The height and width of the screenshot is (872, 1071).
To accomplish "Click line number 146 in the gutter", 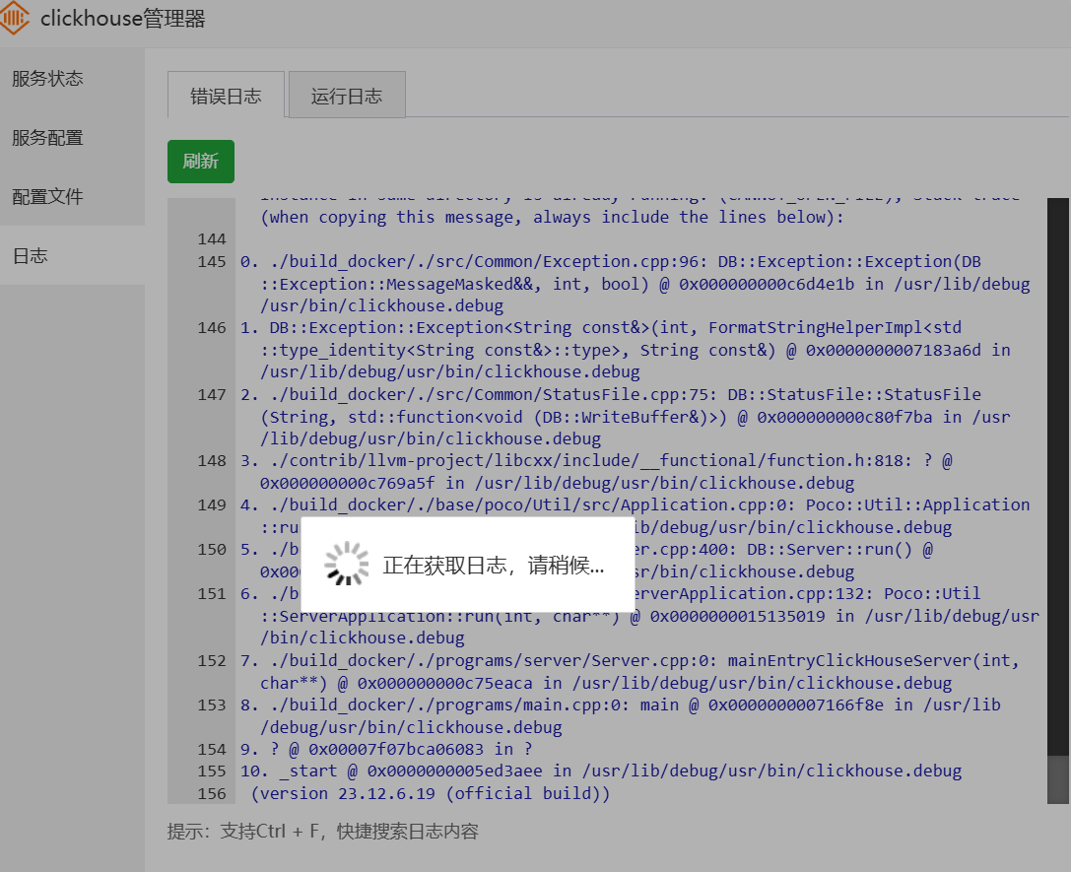I will (212, 328).
